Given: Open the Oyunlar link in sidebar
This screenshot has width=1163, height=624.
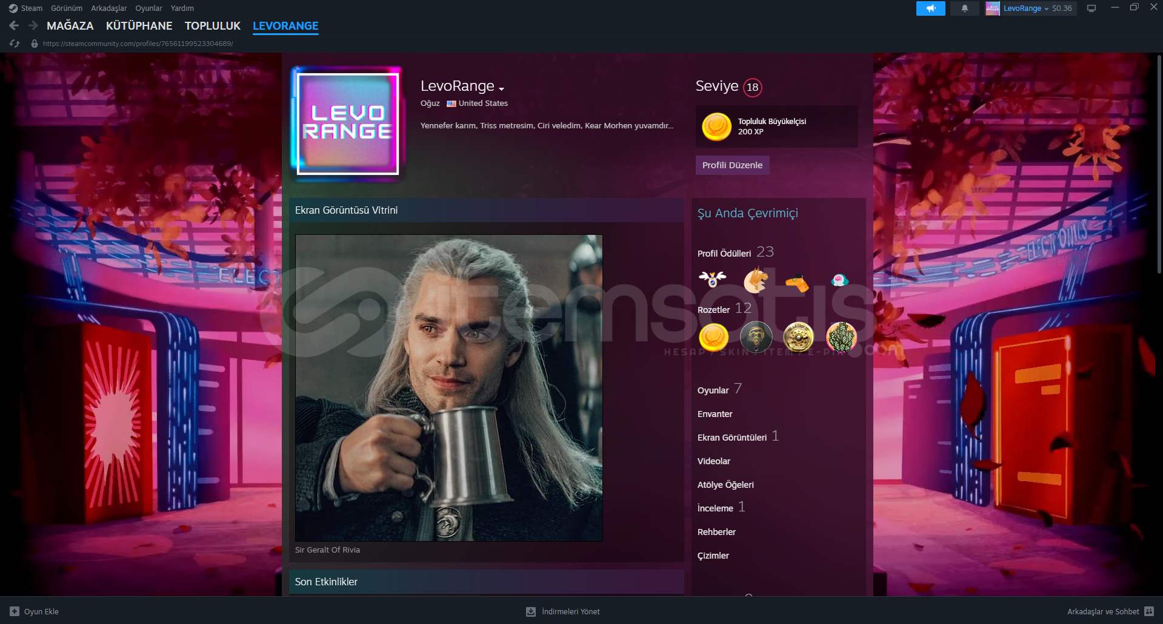Looking at the screenshot, I should pyautogui.click(x=713, y=390).
